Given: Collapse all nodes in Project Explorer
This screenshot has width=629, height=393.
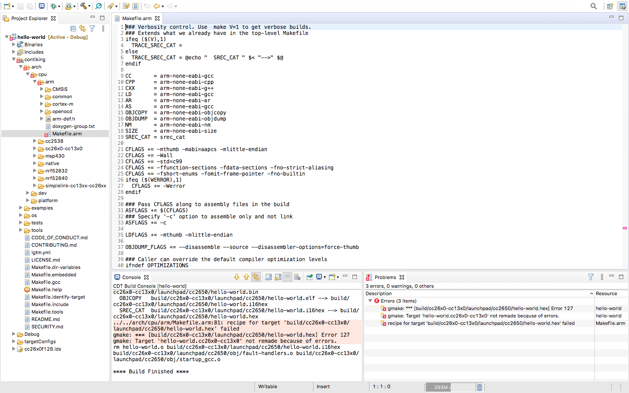Looking at the screenshot, I should [73, 28].
